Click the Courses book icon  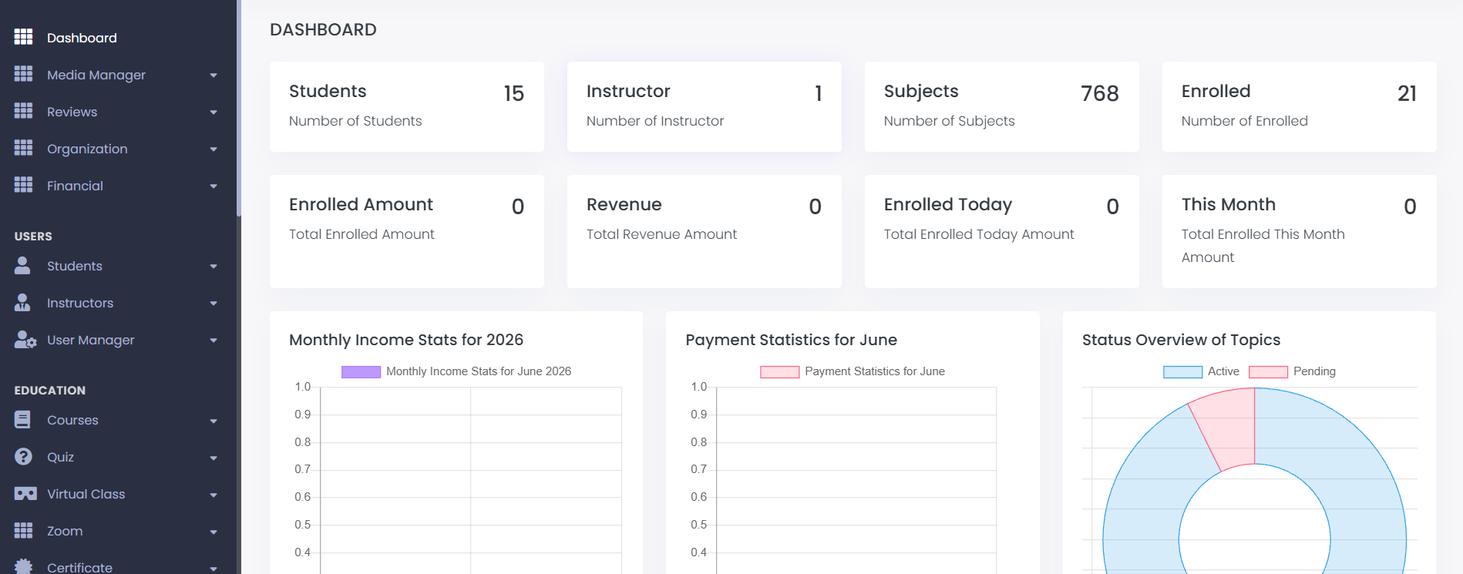click(22, 420)
